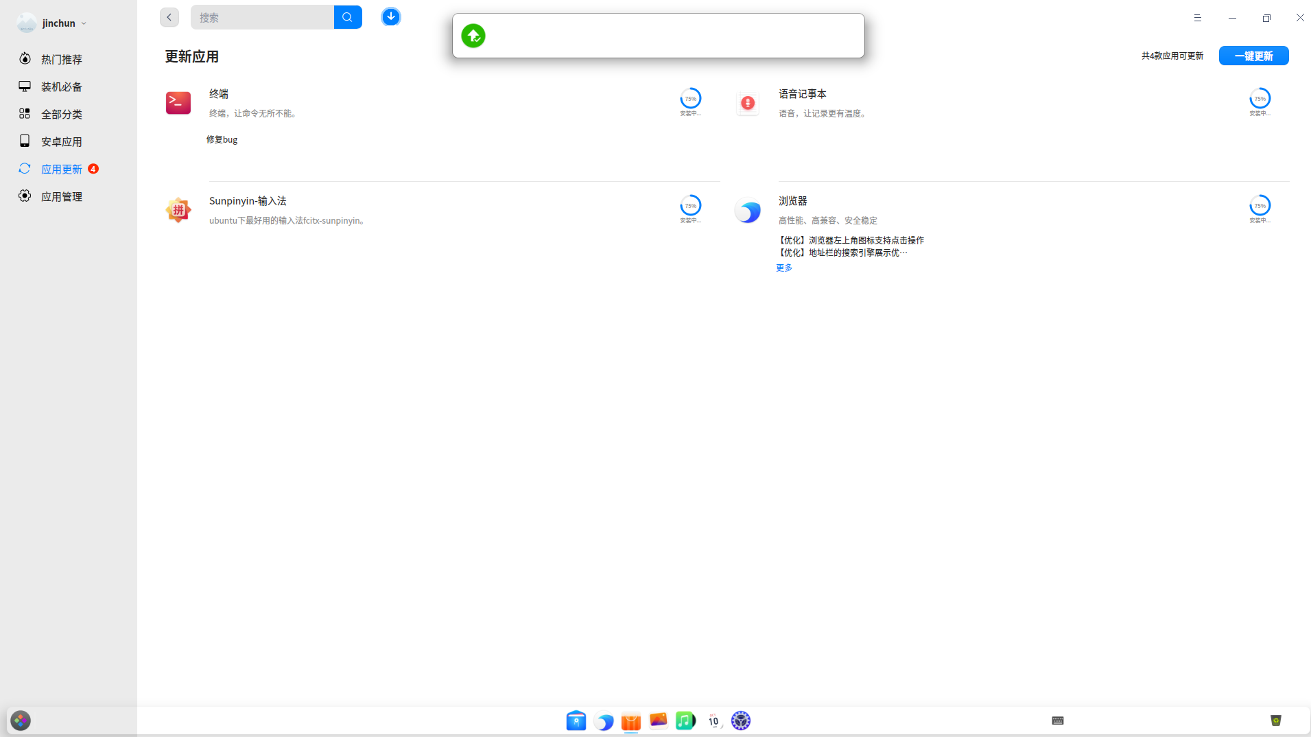Click the search magnifier icon
This screenshot has height=737, width=1311.
pos(347,16)
